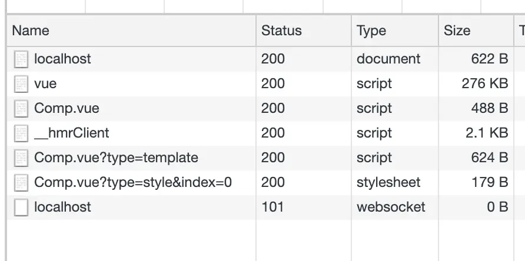Sort requests by the Name column
The height and width of the screenshot is (261, 525).
click(131, 31)
